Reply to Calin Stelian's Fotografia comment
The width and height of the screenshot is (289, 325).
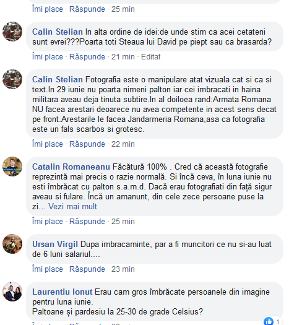point(87,144)
